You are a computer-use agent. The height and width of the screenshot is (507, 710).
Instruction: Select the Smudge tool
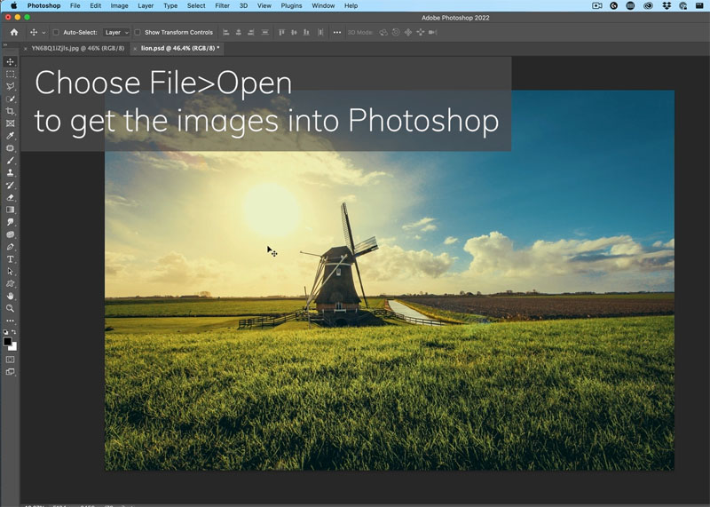[10, 222]
